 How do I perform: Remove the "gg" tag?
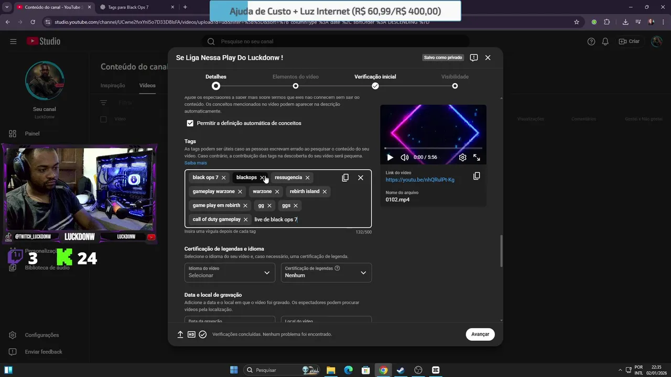click(269, 206)
